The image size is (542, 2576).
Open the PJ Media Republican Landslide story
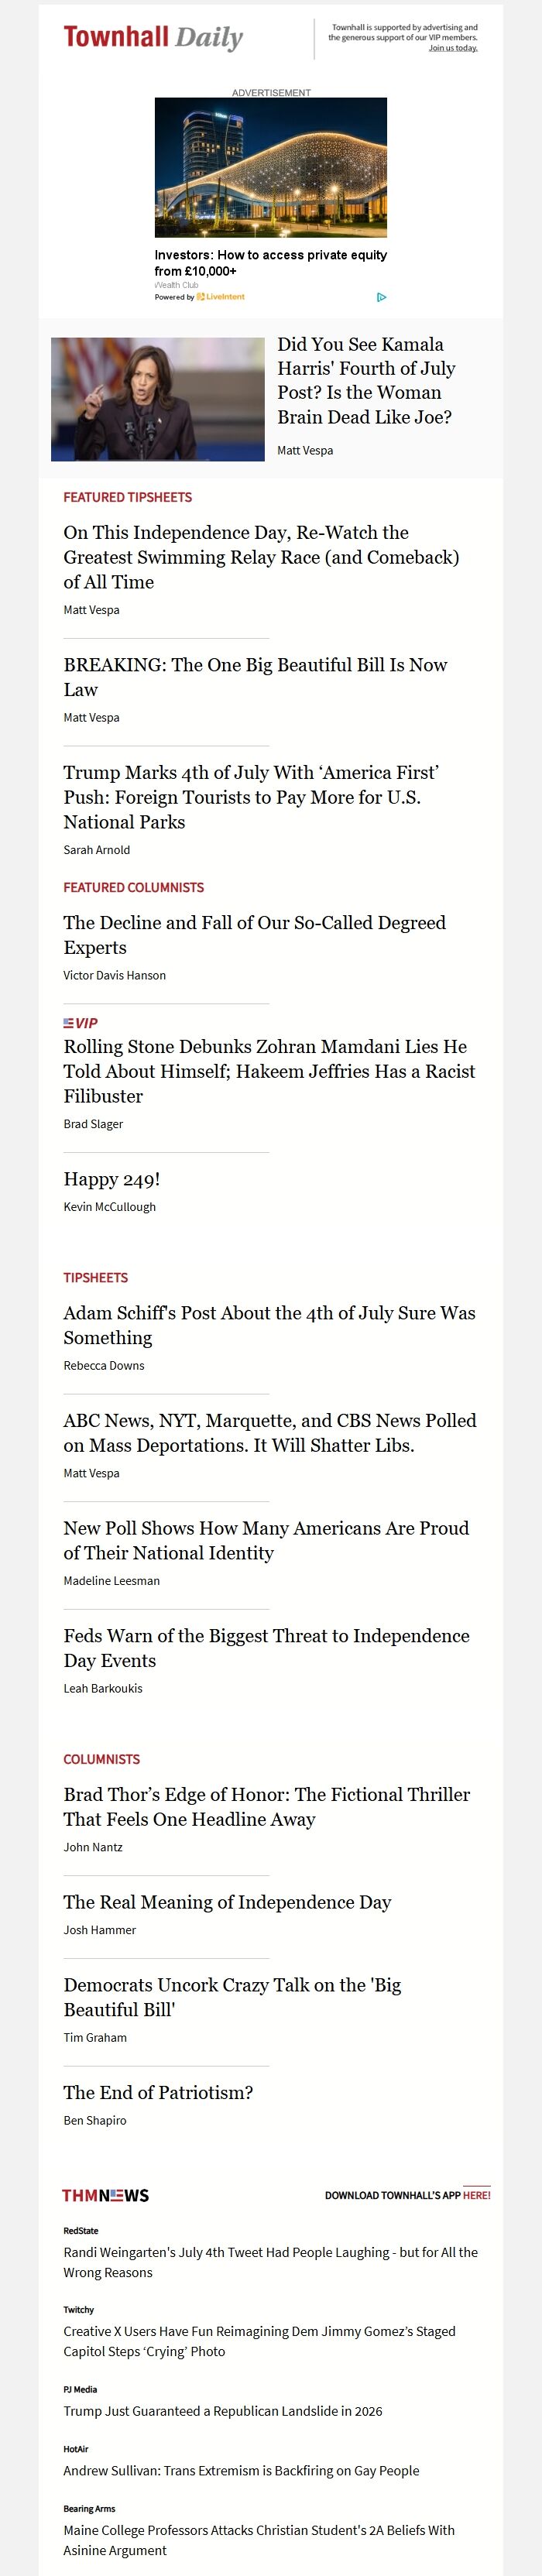point(223,2411)
